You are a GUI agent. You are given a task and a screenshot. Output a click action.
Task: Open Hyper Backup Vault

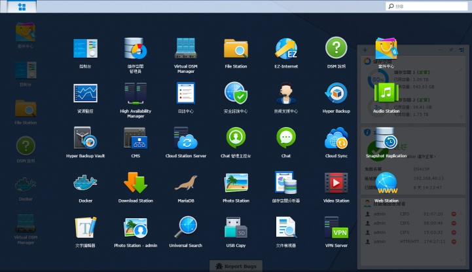point(86,138)
